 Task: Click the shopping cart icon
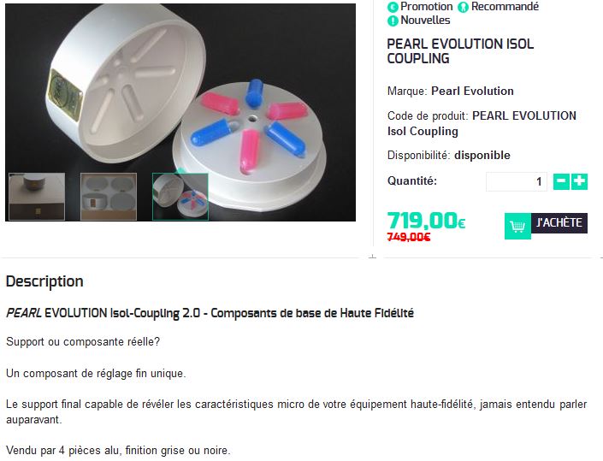tap(517, 226)
